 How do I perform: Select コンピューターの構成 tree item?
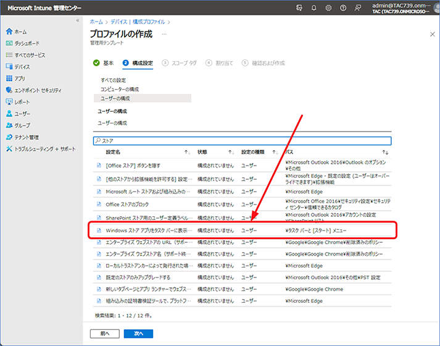point(120,90)
